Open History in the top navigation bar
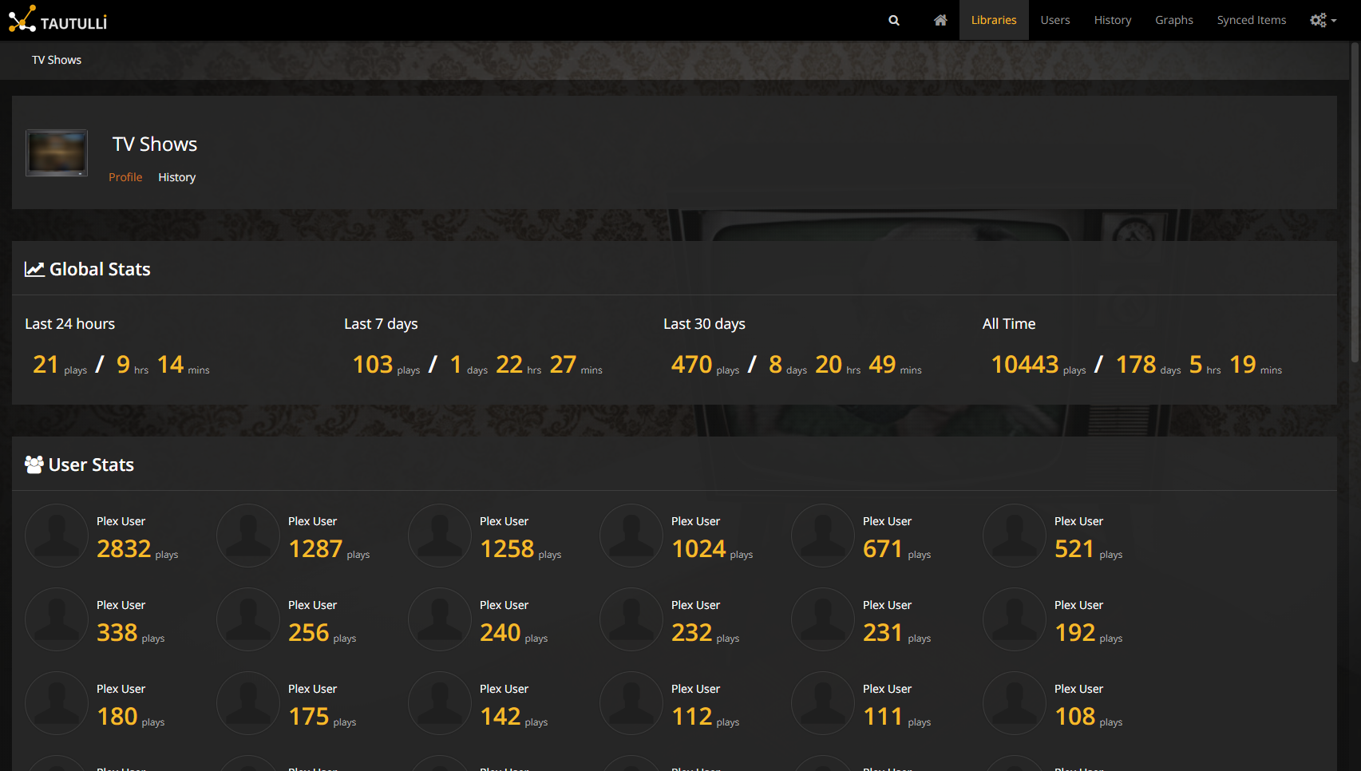Image resolution: width=1361 pixels, height=771 pixels. (1112, 21)
